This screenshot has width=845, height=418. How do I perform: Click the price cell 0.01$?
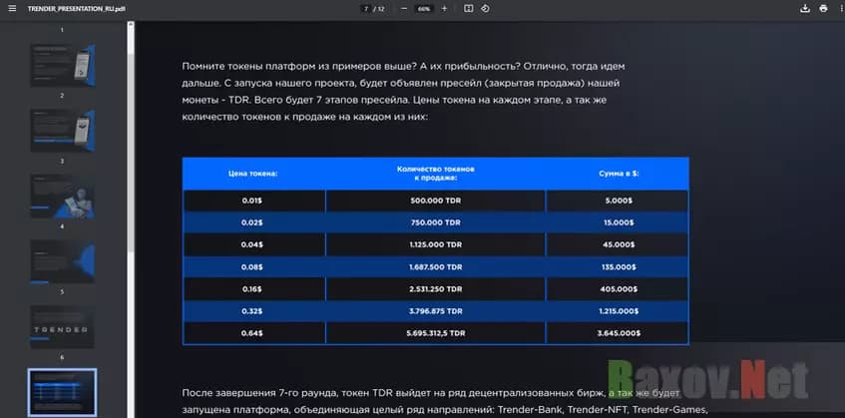(253, 201)
